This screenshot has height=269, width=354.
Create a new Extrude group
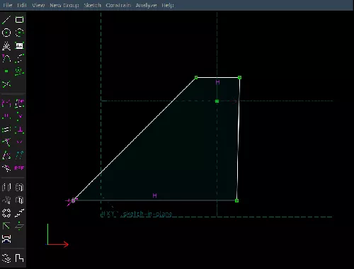(6, 188)
